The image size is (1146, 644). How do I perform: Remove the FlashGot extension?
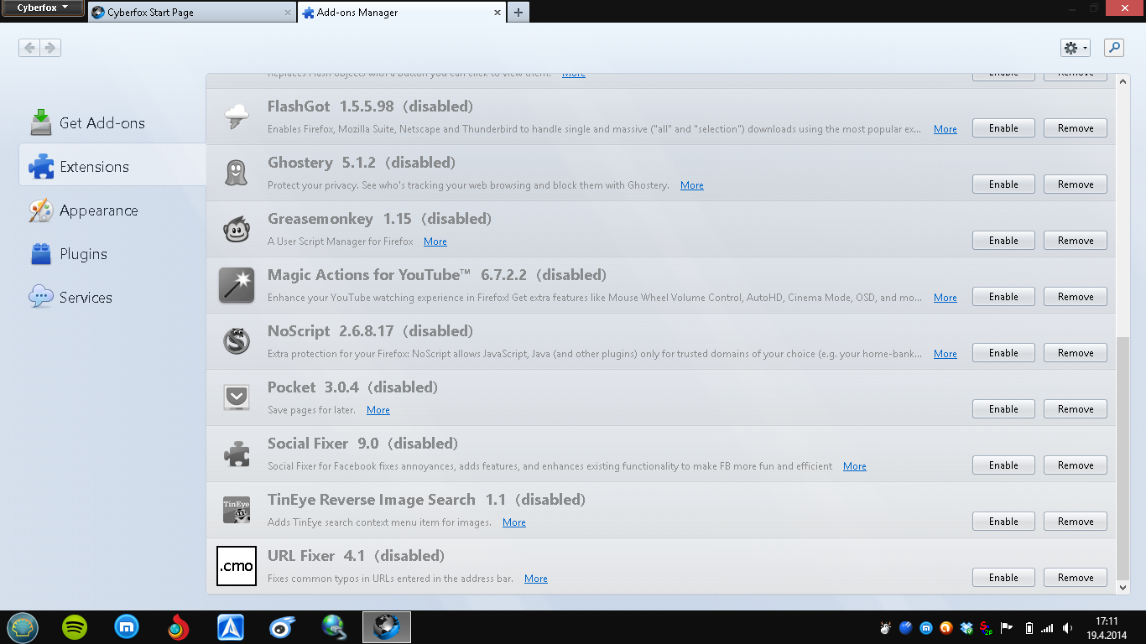point(1076,128)
